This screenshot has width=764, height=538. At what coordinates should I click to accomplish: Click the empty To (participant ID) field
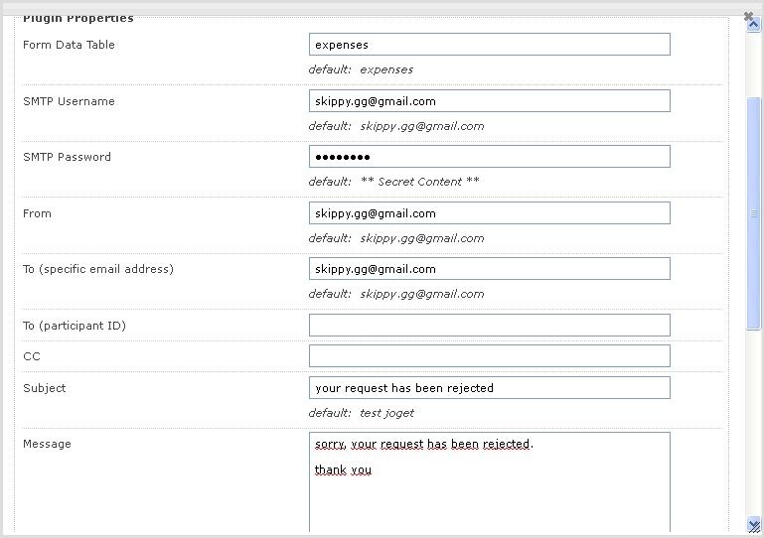[490, 326]
